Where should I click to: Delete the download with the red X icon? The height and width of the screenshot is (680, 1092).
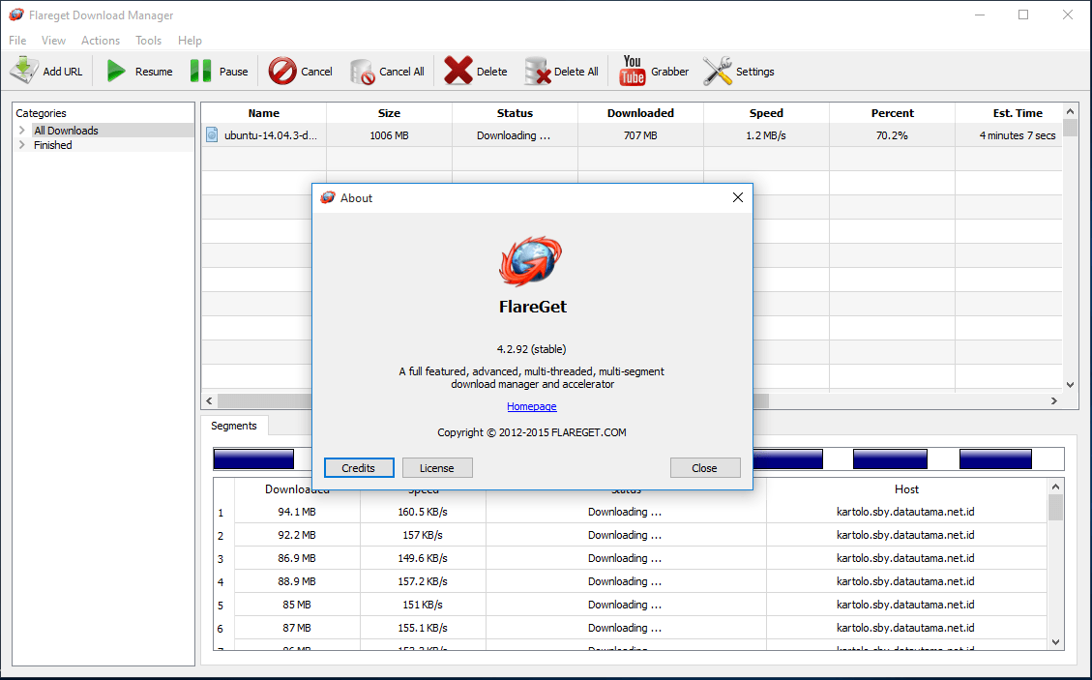point(458,71)
